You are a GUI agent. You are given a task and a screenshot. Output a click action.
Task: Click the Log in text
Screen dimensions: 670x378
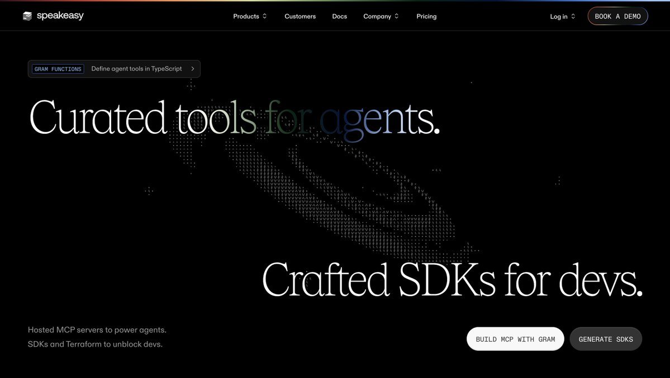tap(558, 16)
